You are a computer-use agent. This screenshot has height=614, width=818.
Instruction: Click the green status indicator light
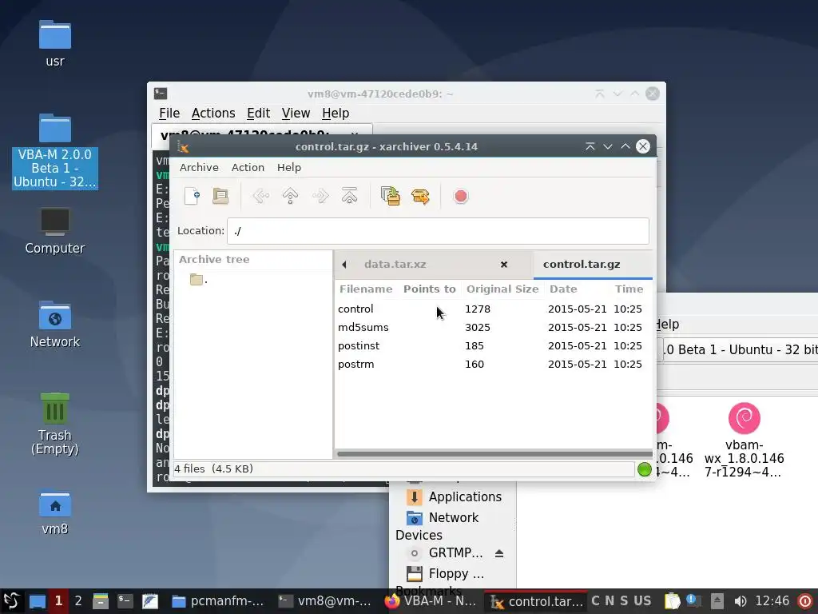(x=645, y=469)
